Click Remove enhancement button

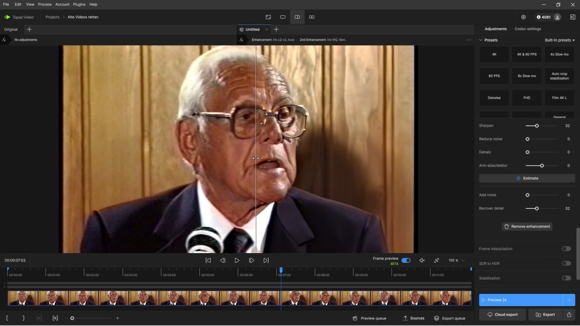tap(527, 226)
